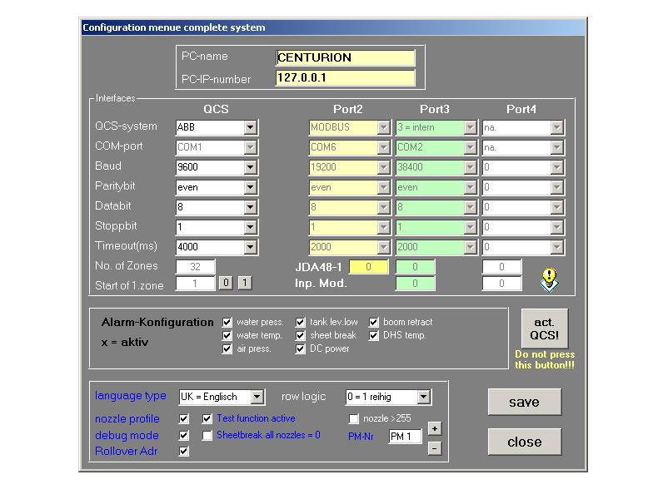The image size is (668, 499).
Task: Enable the nozzle >255 checkbox
Action: click(x=354, y=418)
